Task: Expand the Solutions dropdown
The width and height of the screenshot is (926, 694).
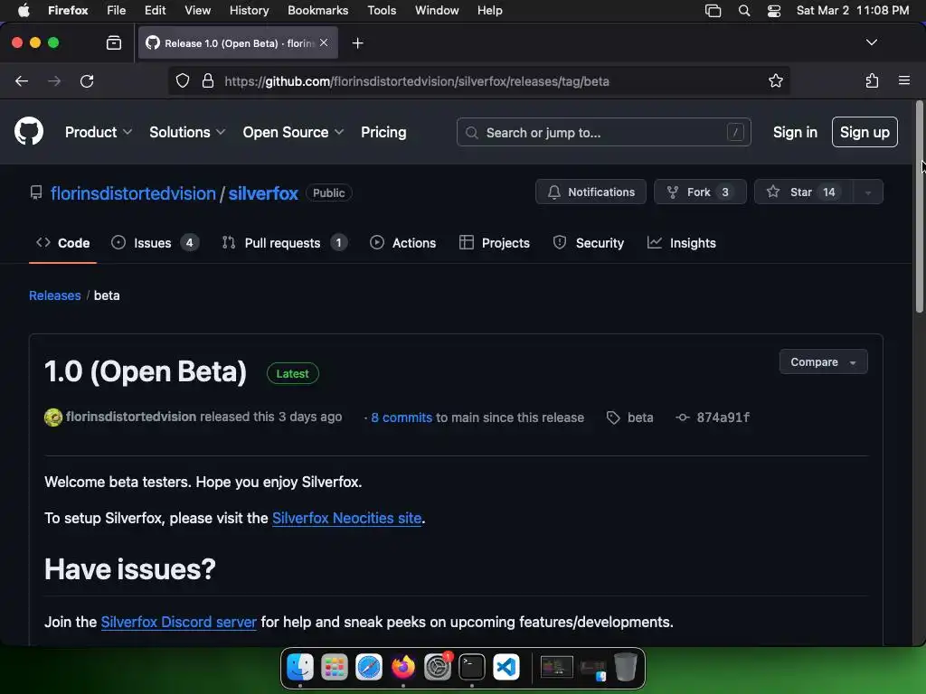Action: [187, 132]
